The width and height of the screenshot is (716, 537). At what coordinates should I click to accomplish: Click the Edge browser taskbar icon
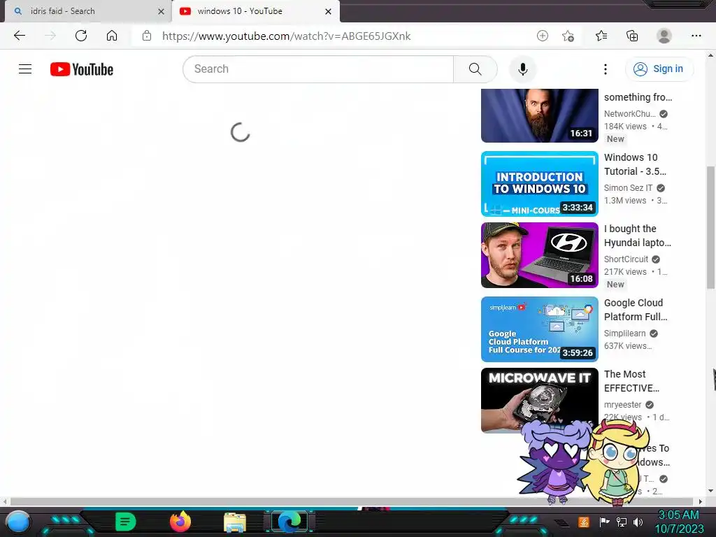click(289, 522)
